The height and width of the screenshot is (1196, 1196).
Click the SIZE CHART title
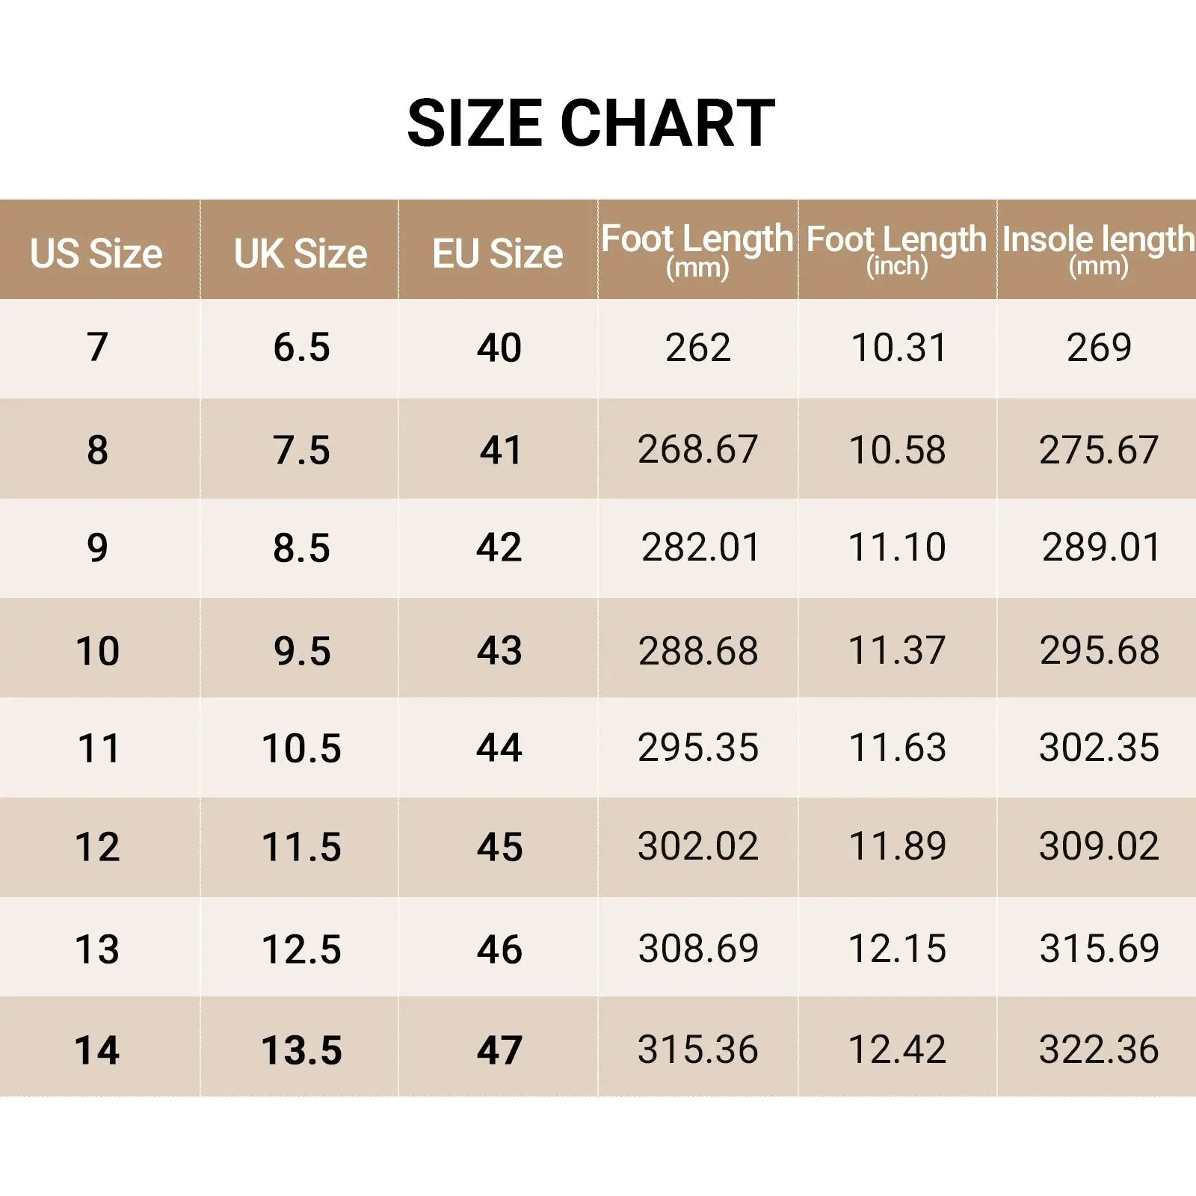591,123
